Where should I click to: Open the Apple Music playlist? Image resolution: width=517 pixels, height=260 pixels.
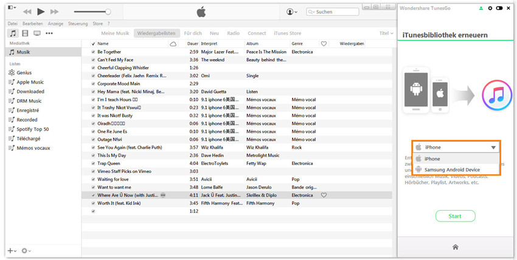pyautogui.click(x=30, y=82)
